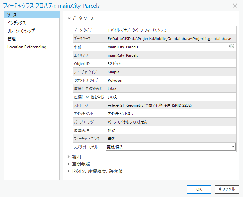Go to the 管理 page
This screenshot has width=243, height=197.
(12, 39)
